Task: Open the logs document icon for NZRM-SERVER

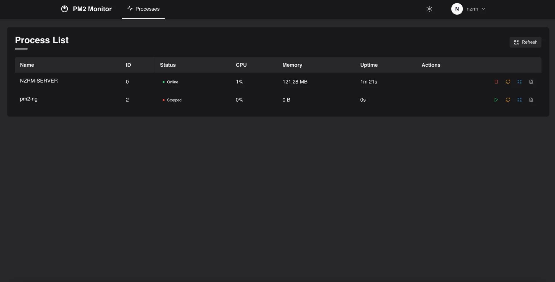Action: pos(531,82)
